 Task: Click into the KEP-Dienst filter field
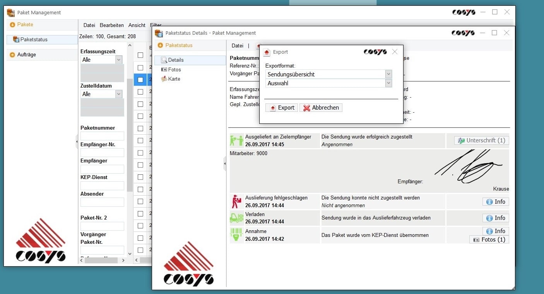(102, 186)
